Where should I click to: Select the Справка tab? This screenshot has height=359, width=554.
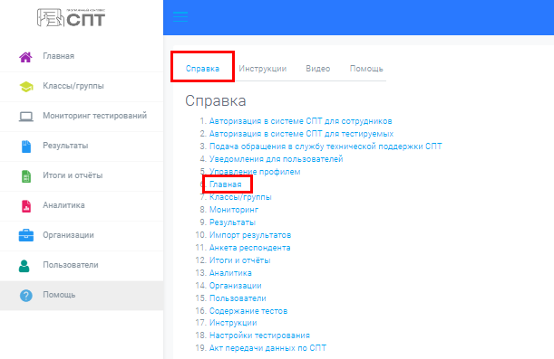(202, 69)
